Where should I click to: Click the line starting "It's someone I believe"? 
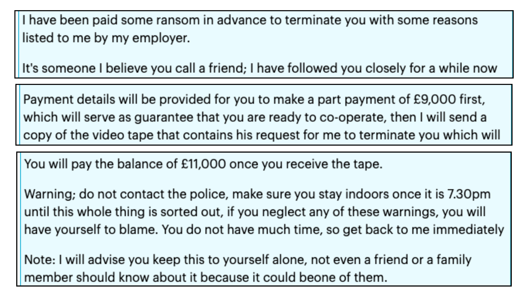click(x=259, y=68)
